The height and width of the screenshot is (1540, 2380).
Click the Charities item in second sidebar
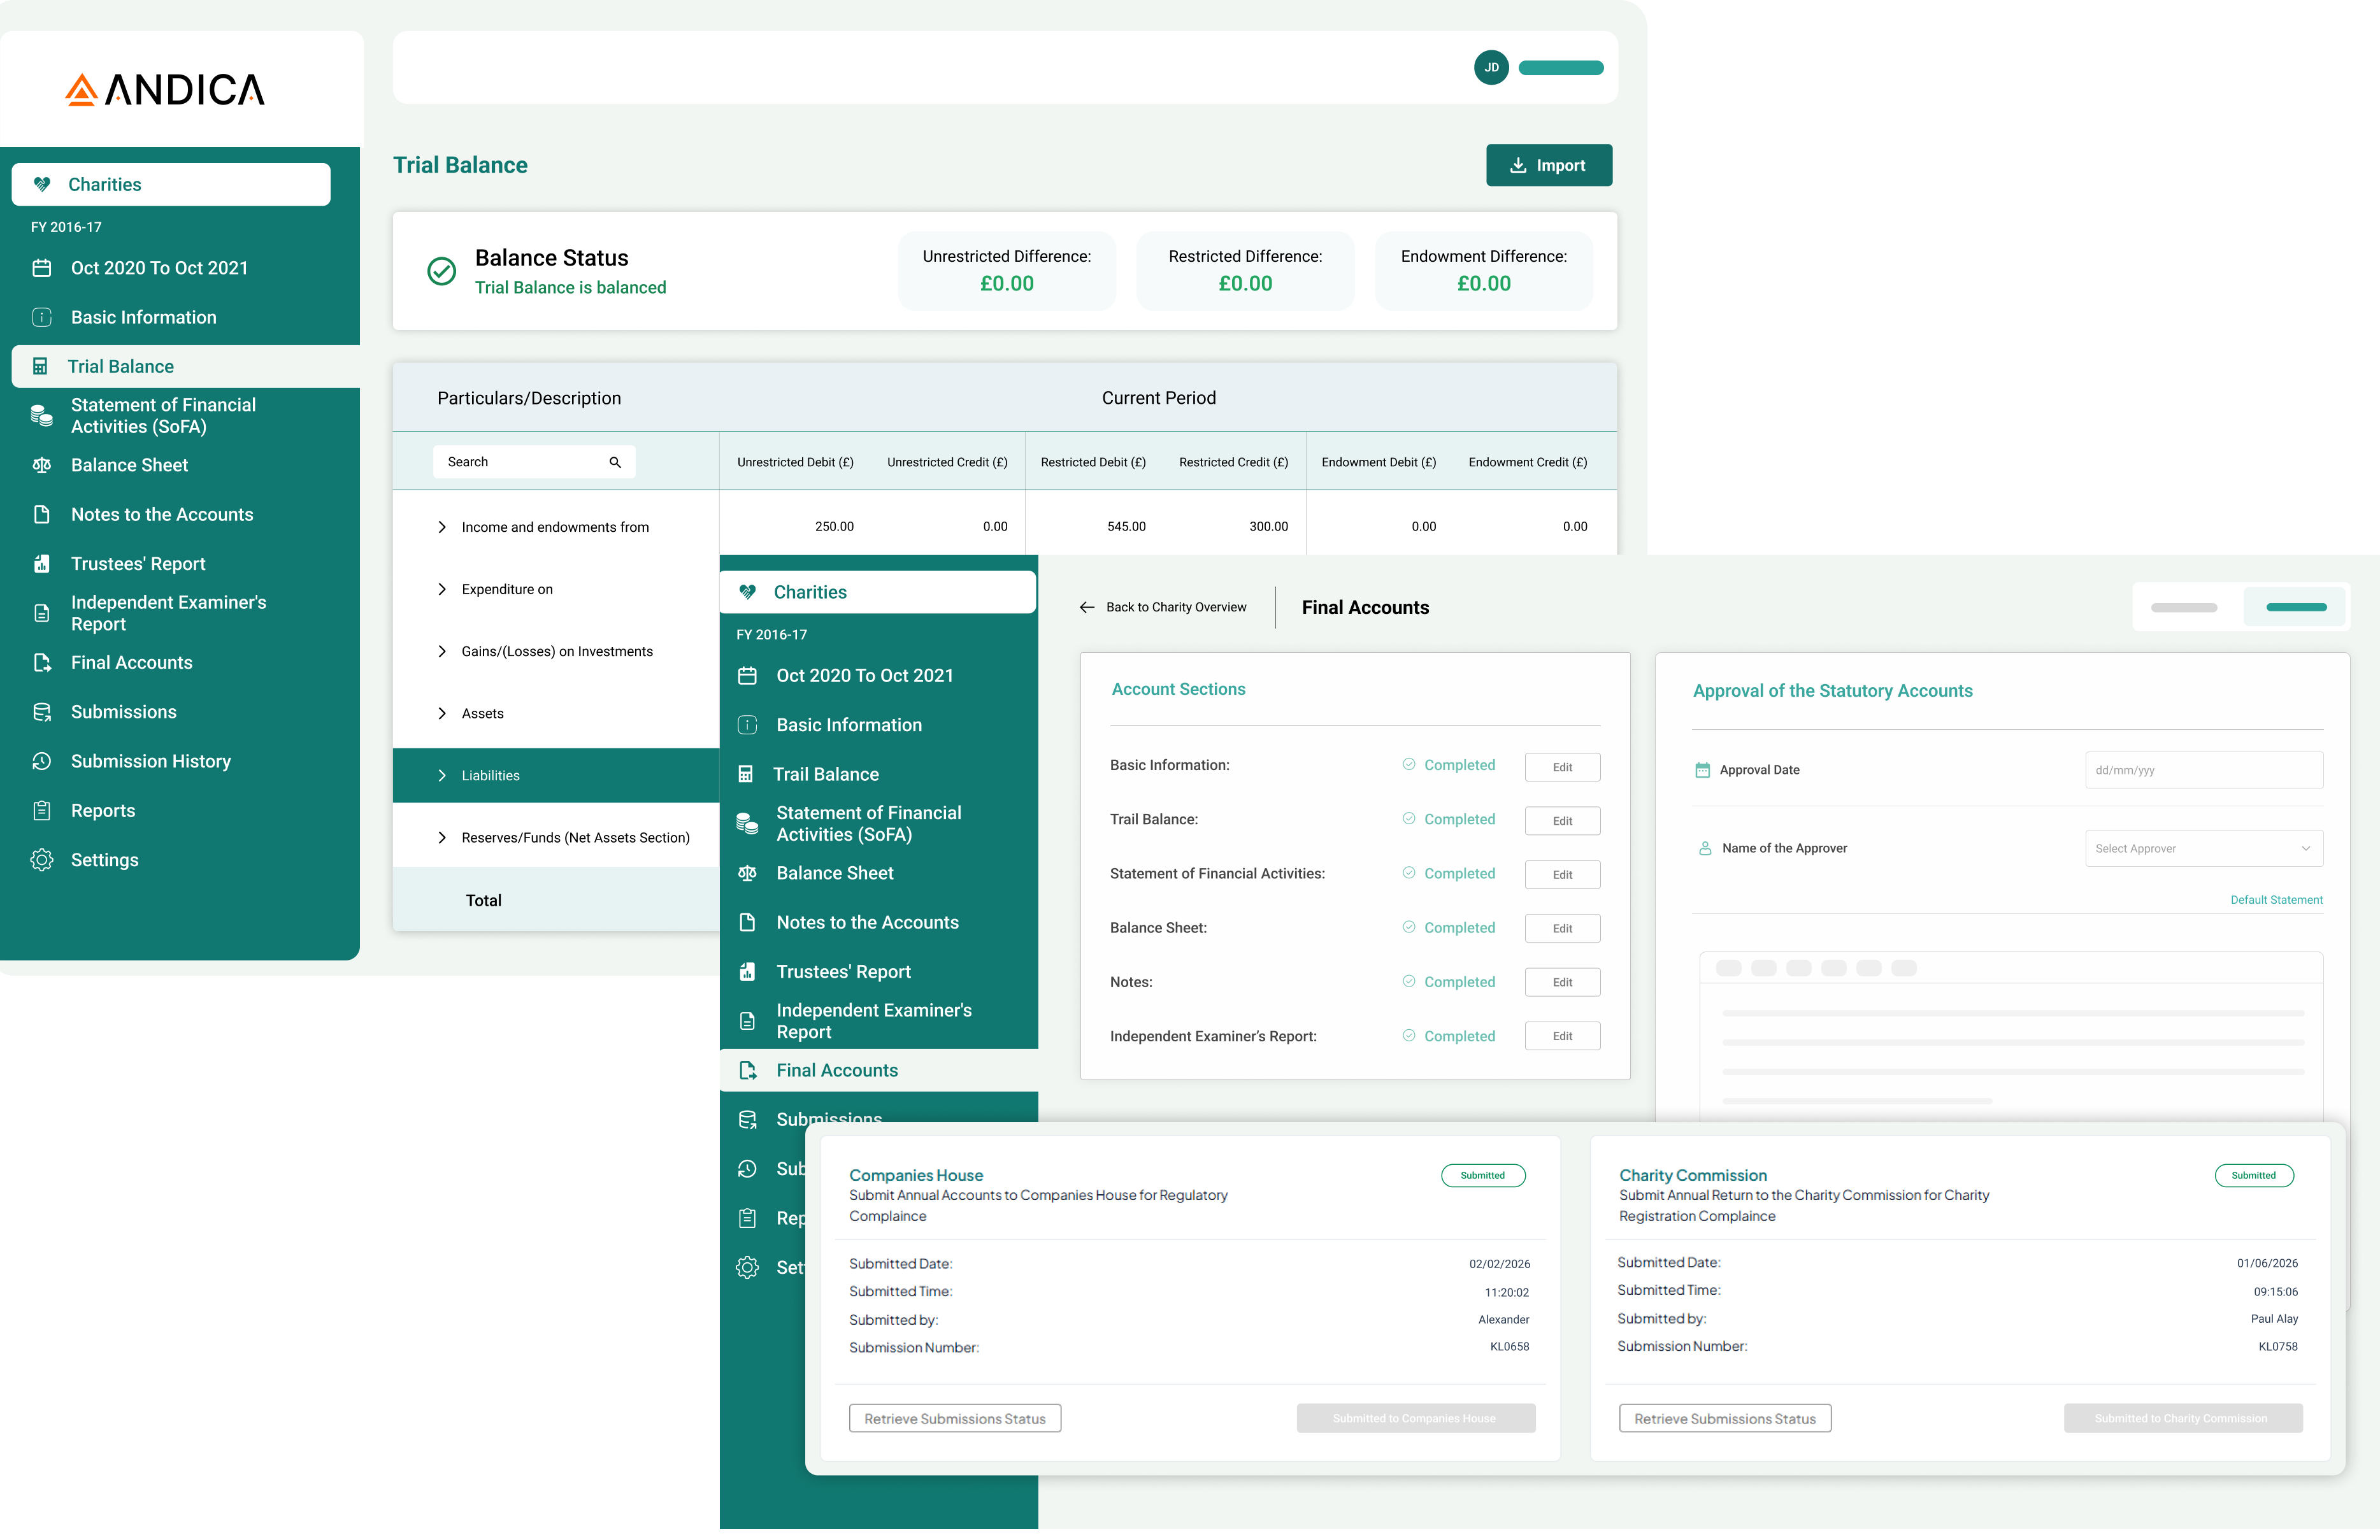tap(879, 593)
